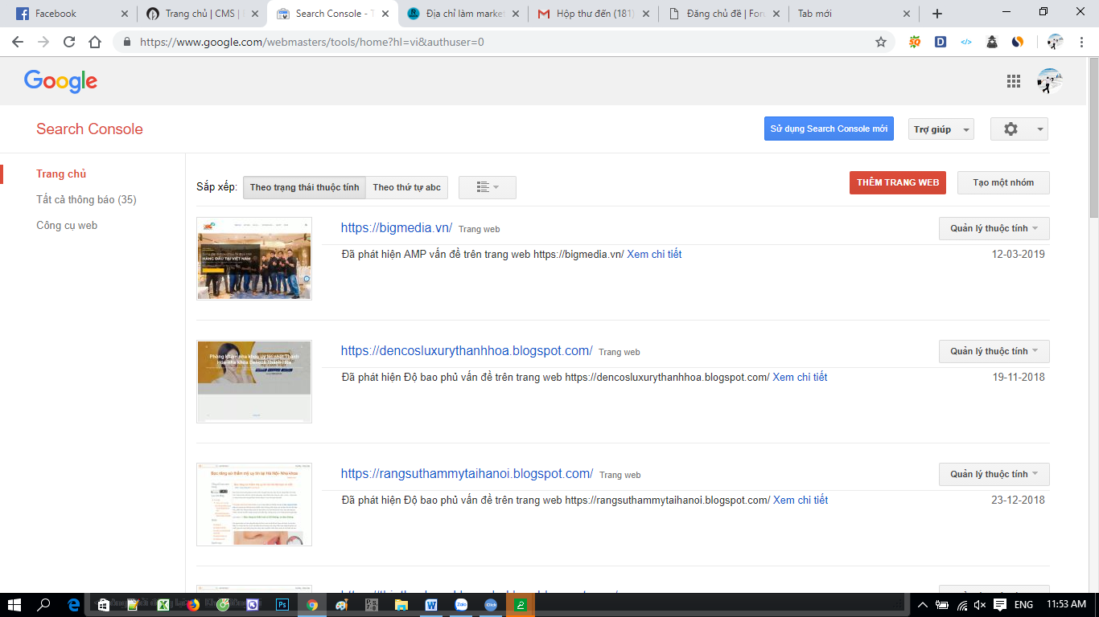
Task: Click 'Tạo một nhóm' button
Action: click(x=1003, y=182)
